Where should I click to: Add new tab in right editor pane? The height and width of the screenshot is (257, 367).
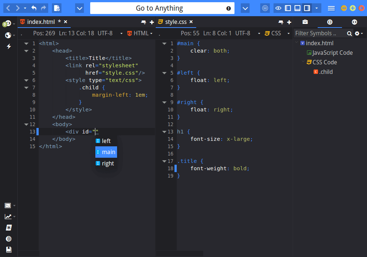click(x=289, y=22)
